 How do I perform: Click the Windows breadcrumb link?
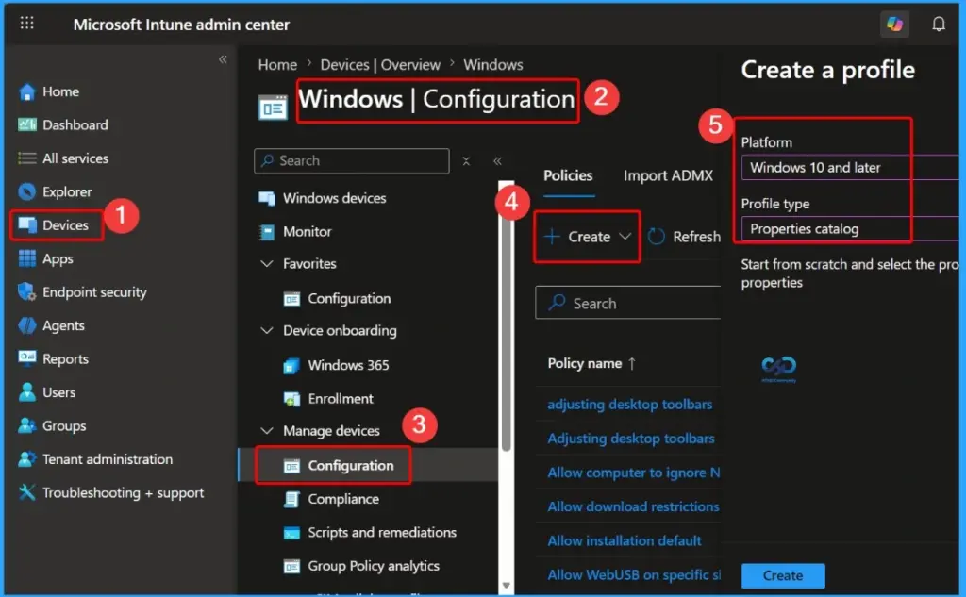492,65
